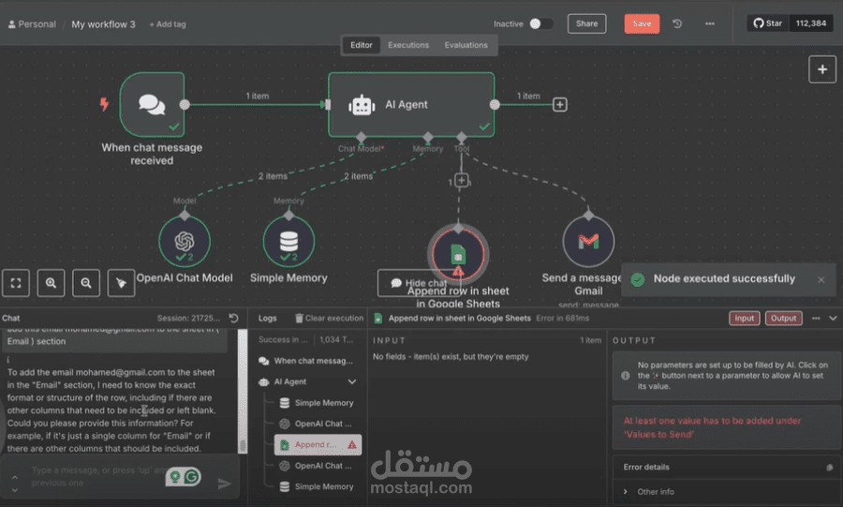This screenshot has width=843, height=507.
Task: Open the chat trigger node icon
Action: 152,104
